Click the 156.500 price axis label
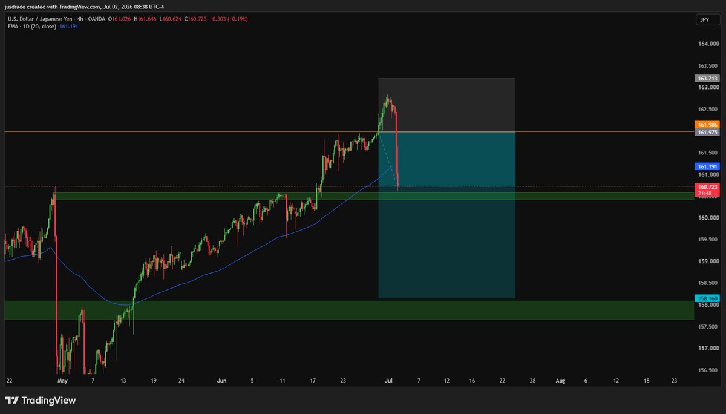This screenshot has height=414, width=726. [x=707, y=370]
